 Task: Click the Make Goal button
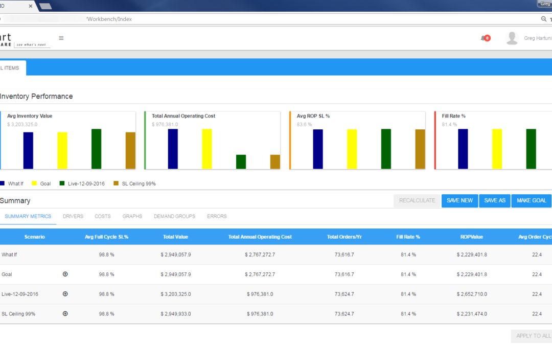point(531,200)
